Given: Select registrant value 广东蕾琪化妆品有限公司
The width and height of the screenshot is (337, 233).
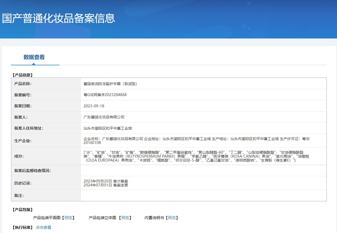Looking at the screenshot, I should pyautogui.click(x=104, y=117).
